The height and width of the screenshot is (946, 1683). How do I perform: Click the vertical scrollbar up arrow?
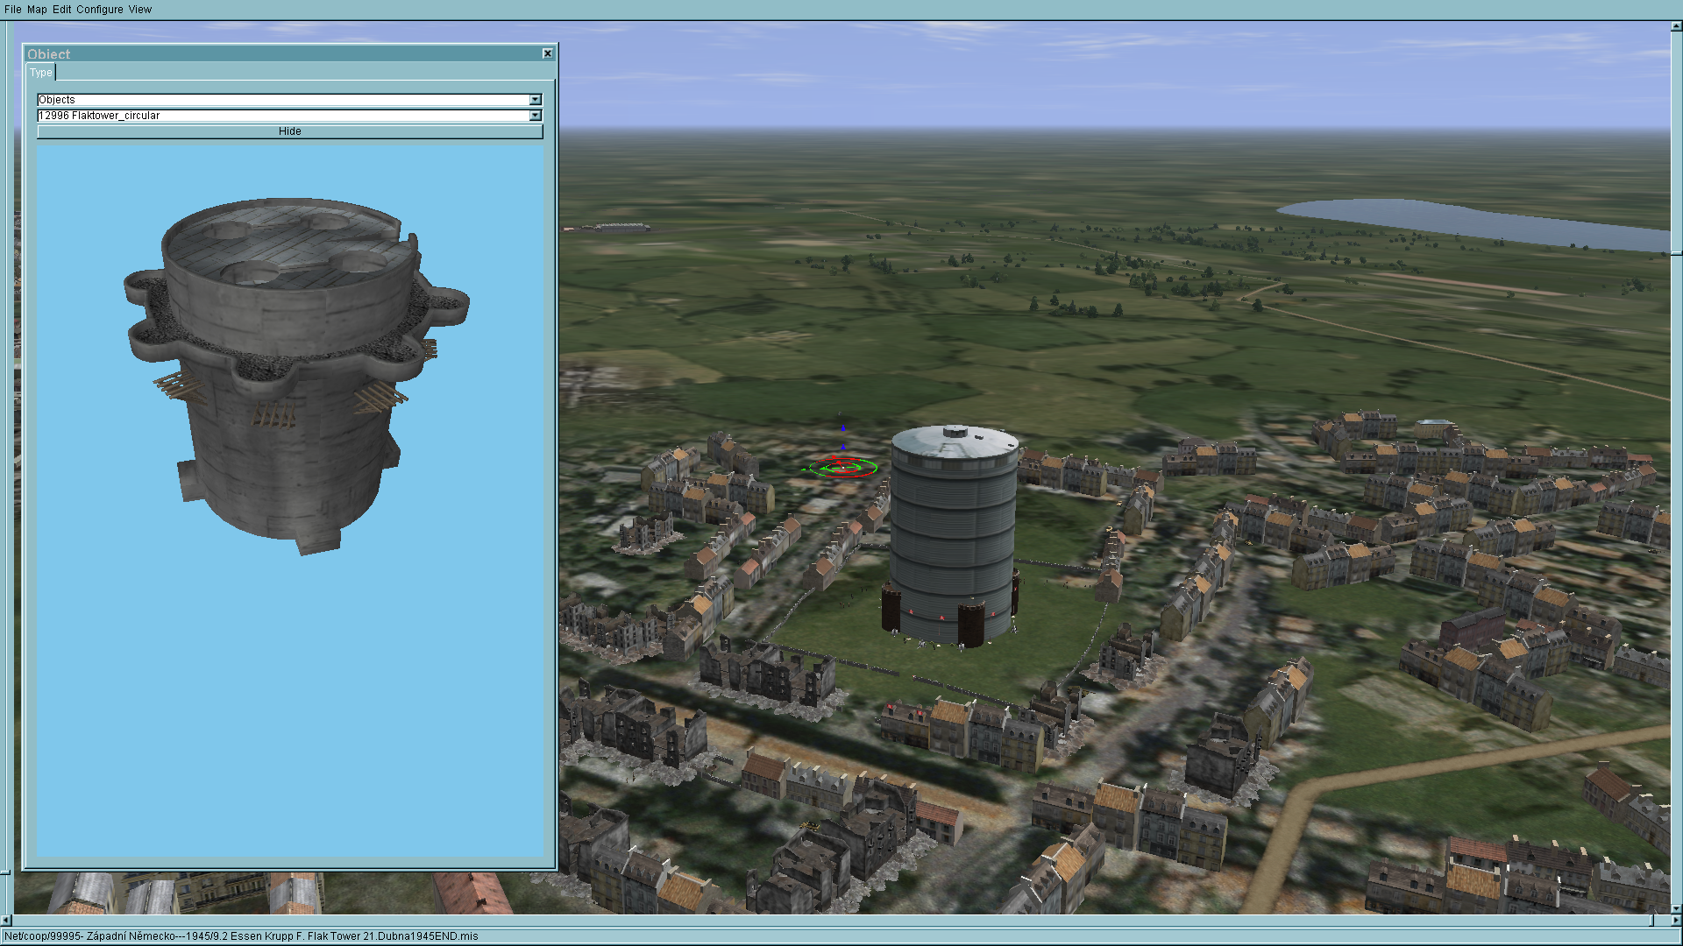point(1676,27)
